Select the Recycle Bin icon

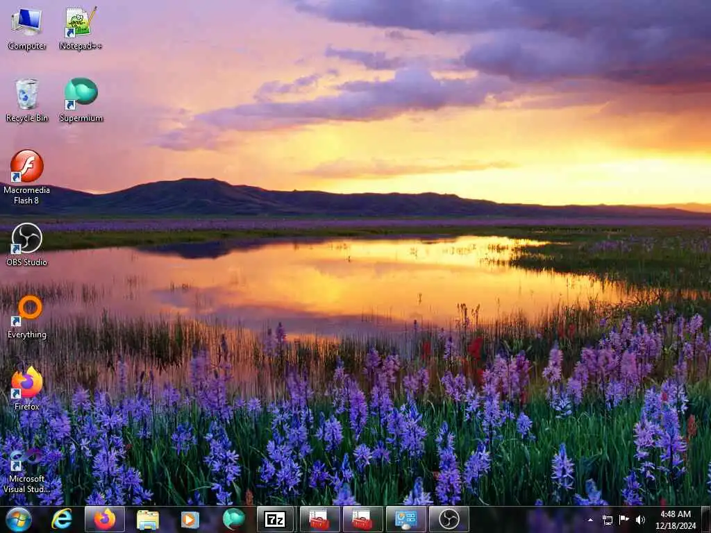pyautogui.click(x=27, y=101)
